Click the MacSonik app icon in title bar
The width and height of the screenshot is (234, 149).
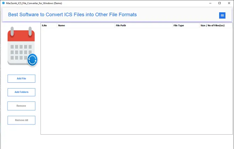[x=3, y=3]
